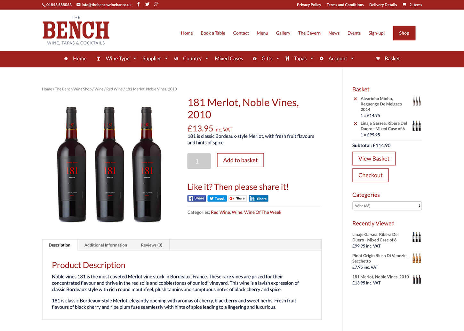
Task: Open the Google Plus icon in top bar
Action: click(x=156, y=4)
